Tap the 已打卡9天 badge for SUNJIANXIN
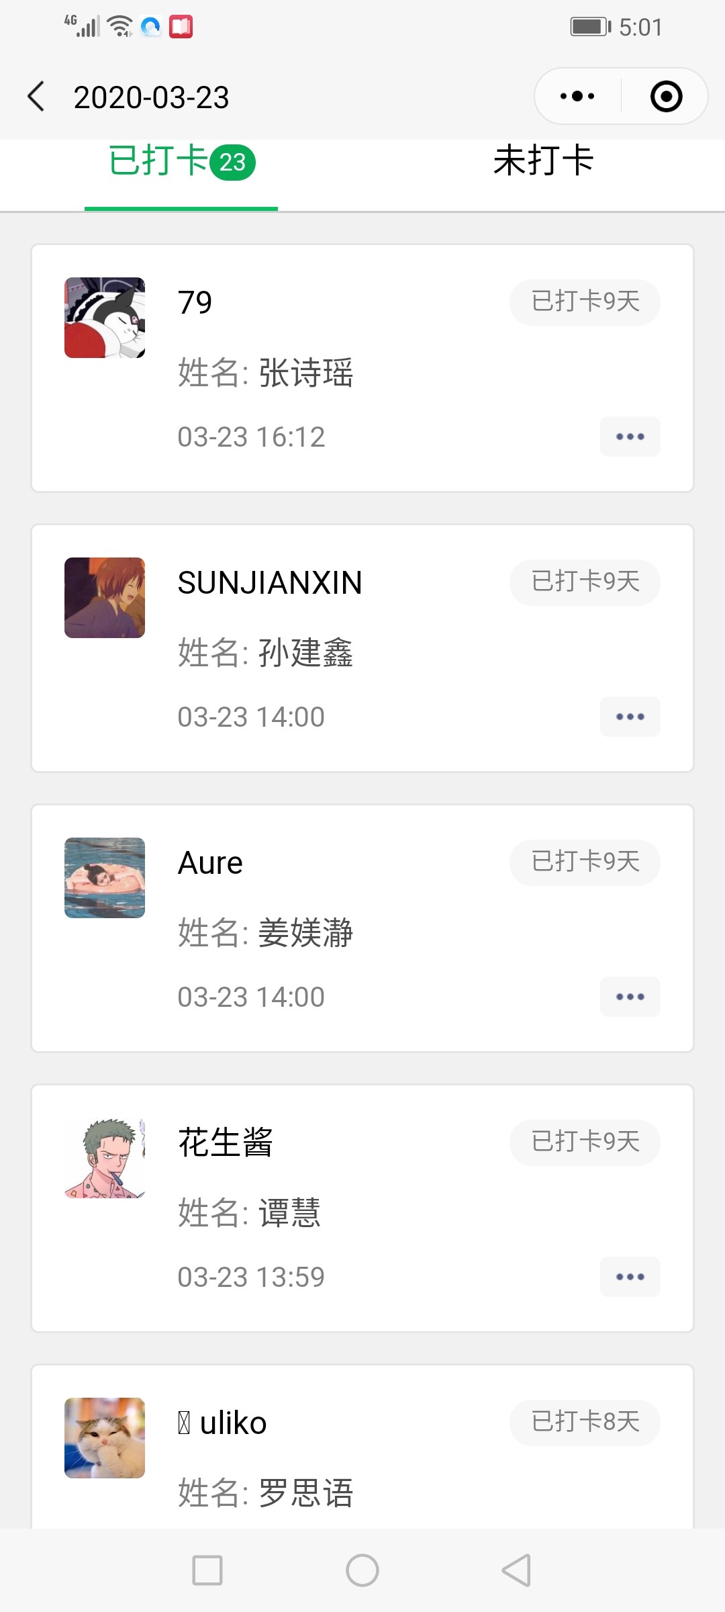725x1612 pixels. pos(585,582)
